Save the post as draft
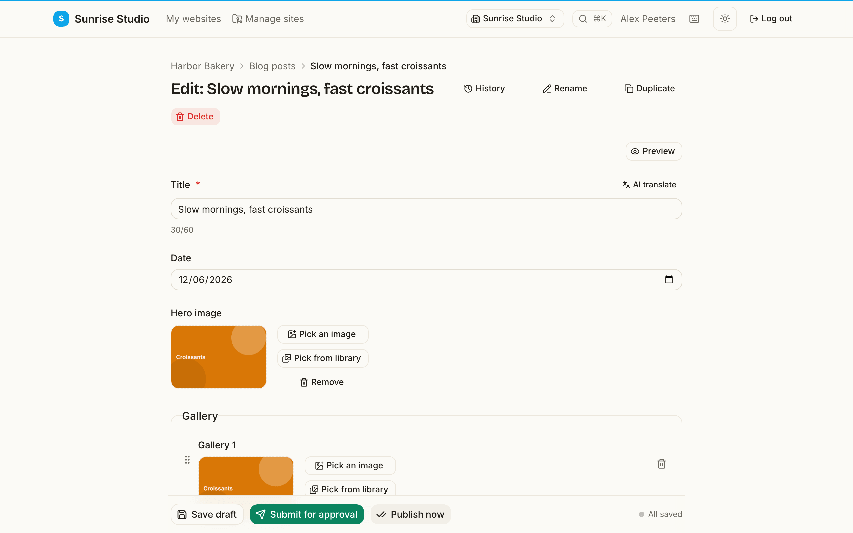Viewport: 853px width, 533px height. 207,514
